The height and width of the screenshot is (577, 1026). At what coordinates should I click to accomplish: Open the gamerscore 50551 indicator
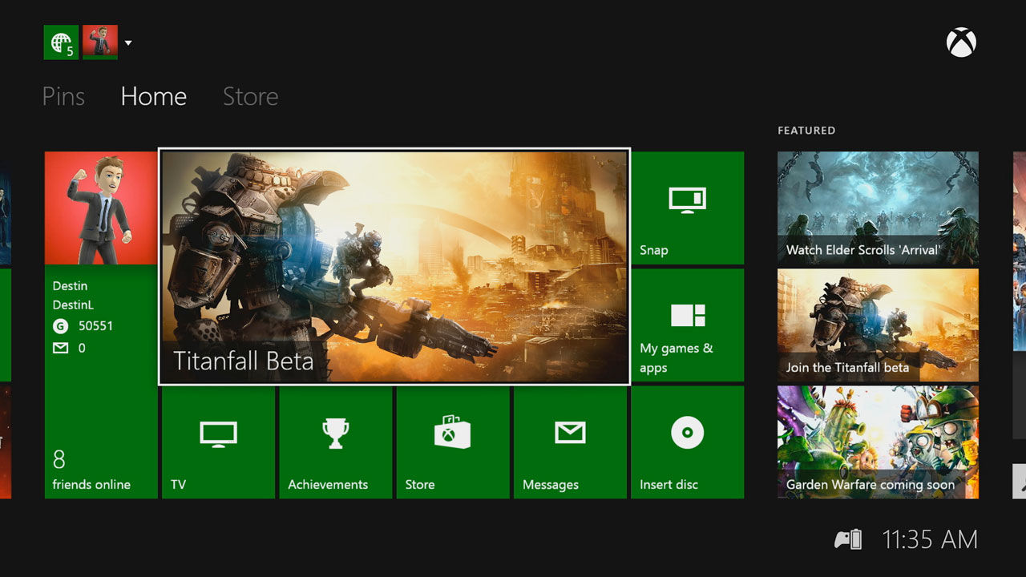88,326
